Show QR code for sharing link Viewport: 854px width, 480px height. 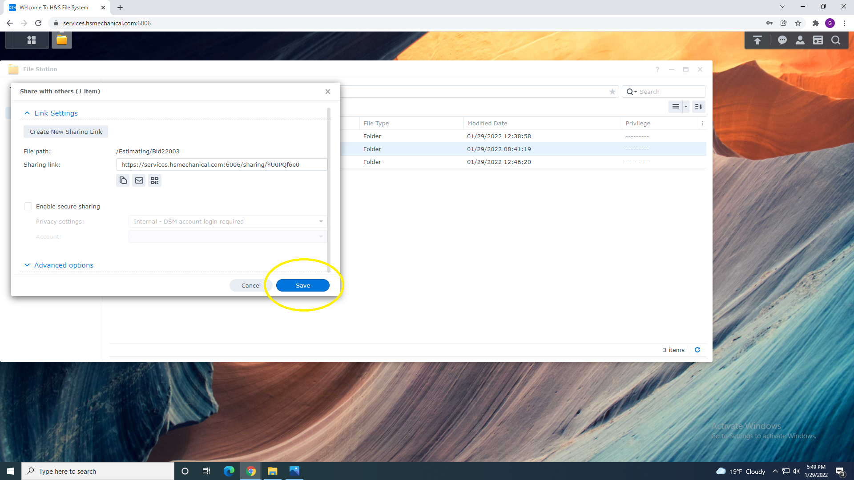pyautogui.click(x=155, y=180)
